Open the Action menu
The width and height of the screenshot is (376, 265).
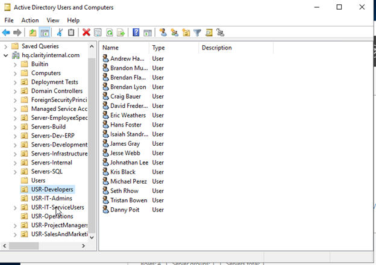click(x=30, y=20)
